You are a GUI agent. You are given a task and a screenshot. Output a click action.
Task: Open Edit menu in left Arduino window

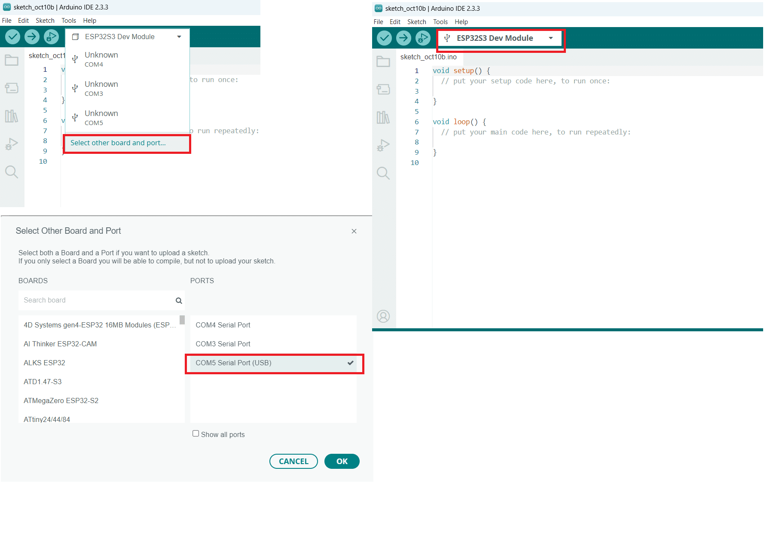(23, 21)
